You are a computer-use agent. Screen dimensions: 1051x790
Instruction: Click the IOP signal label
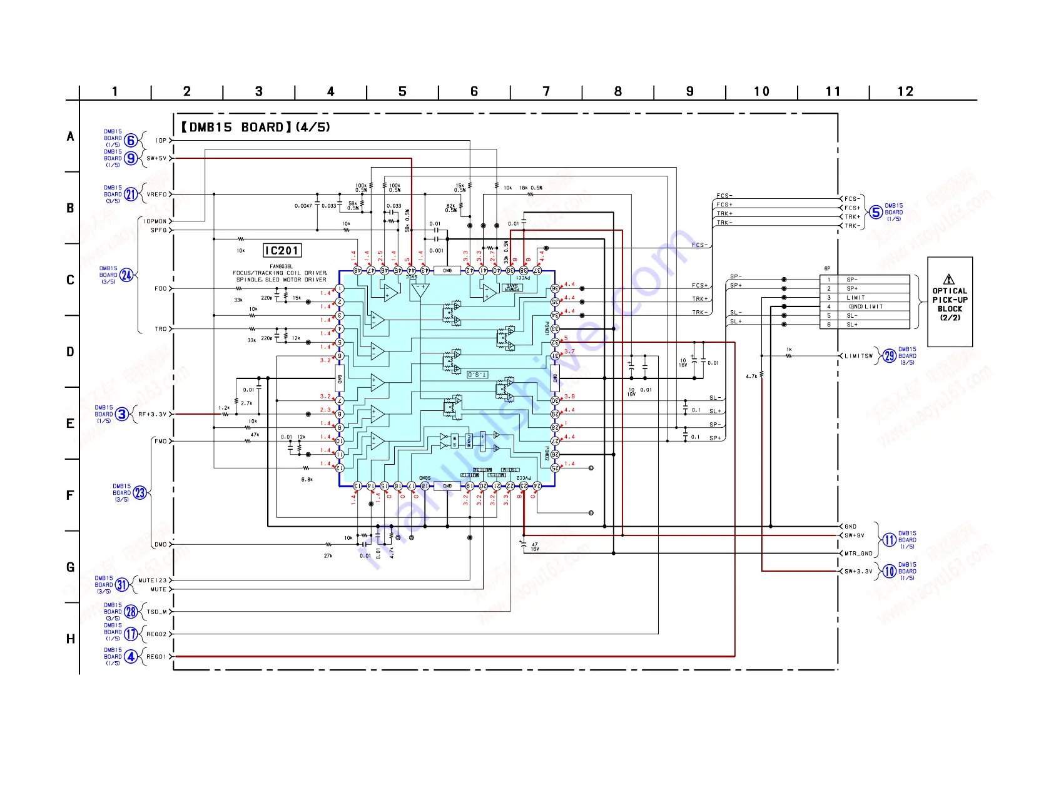coord(161,141)
